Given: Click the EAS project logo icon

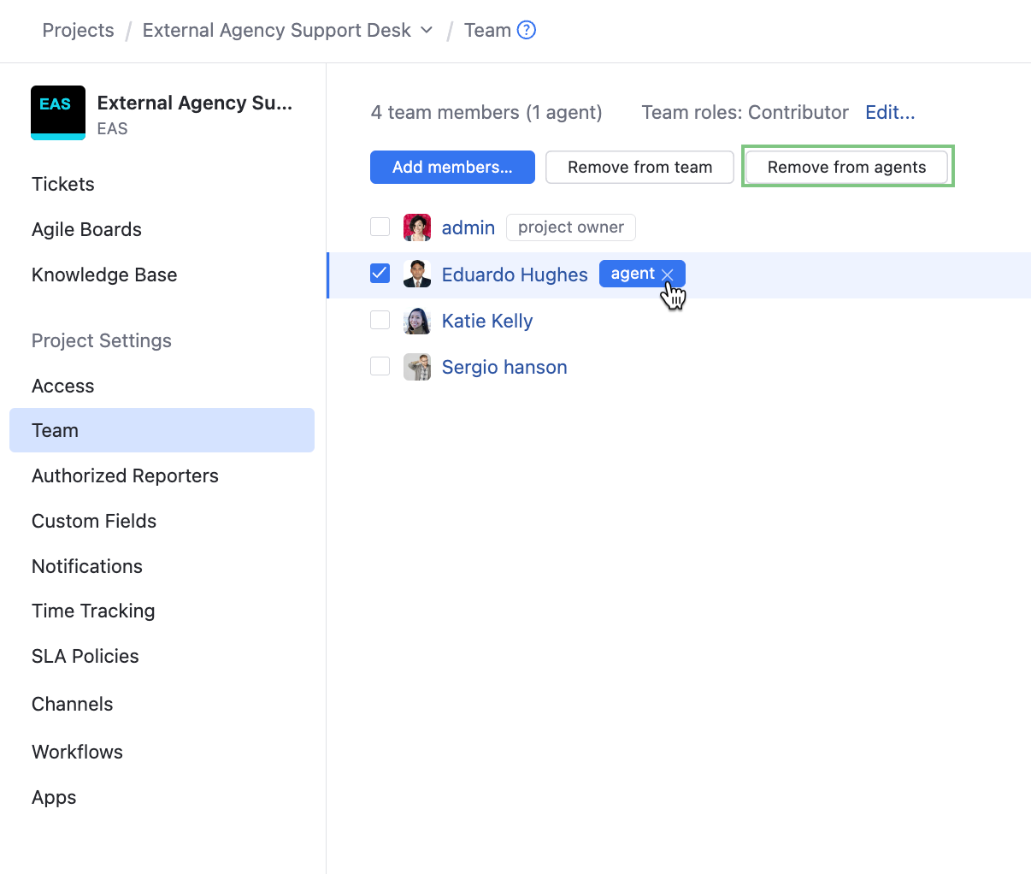Looking at the screenshot, I should click(58, 112).
